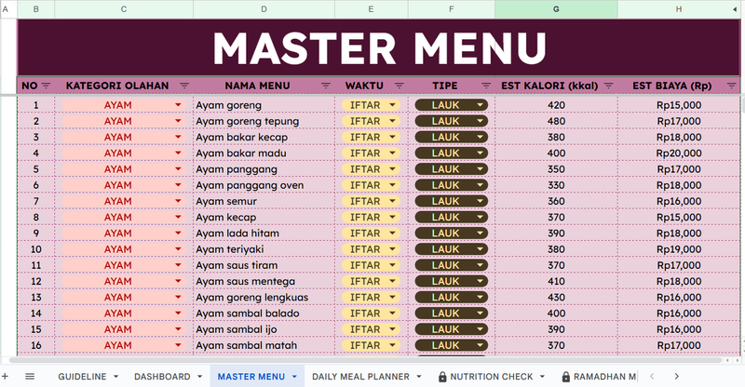Add a new sheet with plus icon

[x=6, y=377]
